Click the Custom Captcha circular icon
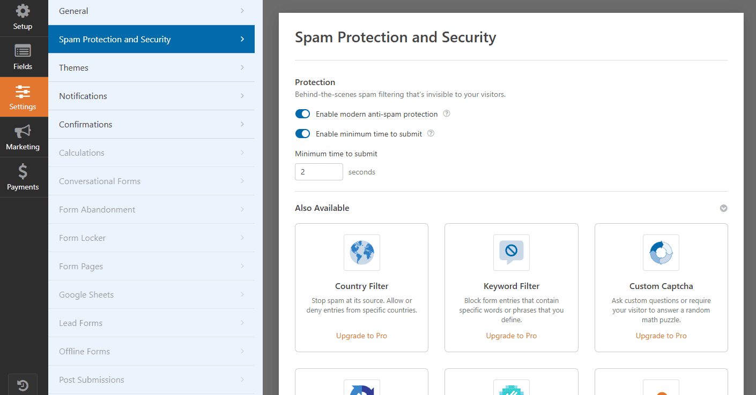Image resolution: width=756 pixels, height=395 pixels. click(661, 253)
